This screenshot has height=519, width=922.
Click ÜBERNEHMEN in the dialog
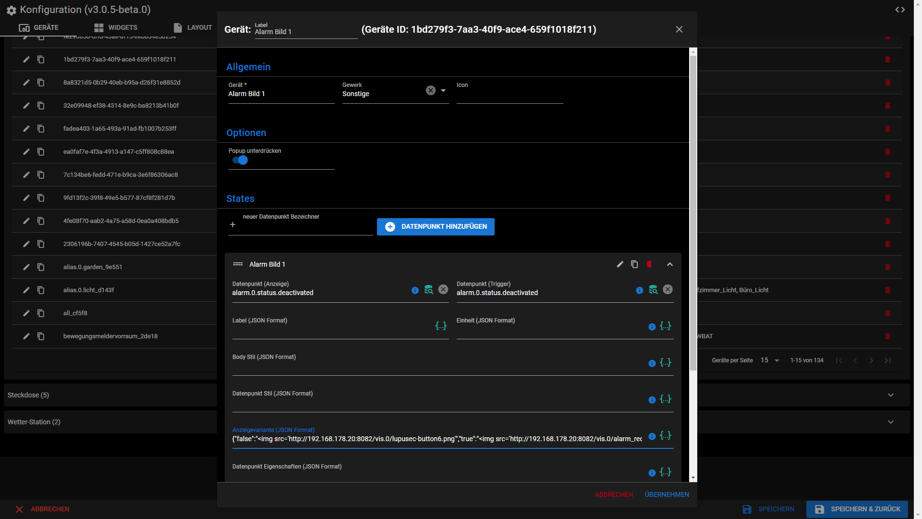point(667,494)
